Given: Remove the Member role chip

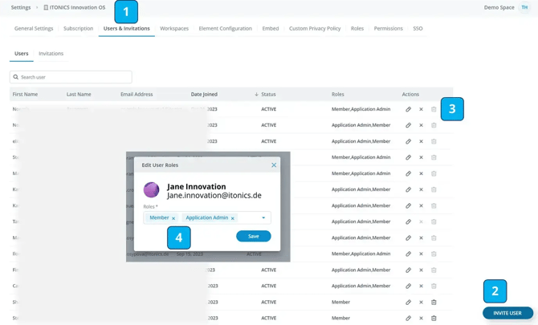Looking at the screenshot, I should click(173, 218).
